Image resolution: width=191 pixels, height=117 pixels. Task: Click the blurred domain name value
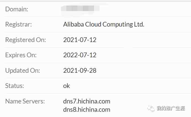coord(80,9)
